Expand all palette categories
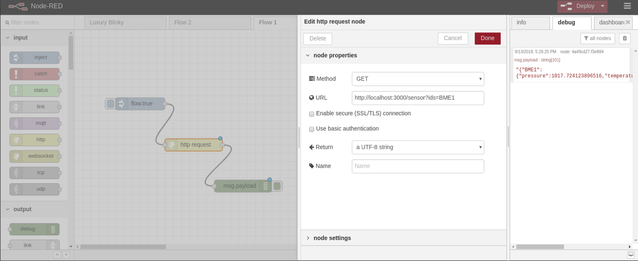The height and width of the screenshot is (261, 638). [66, 255]
